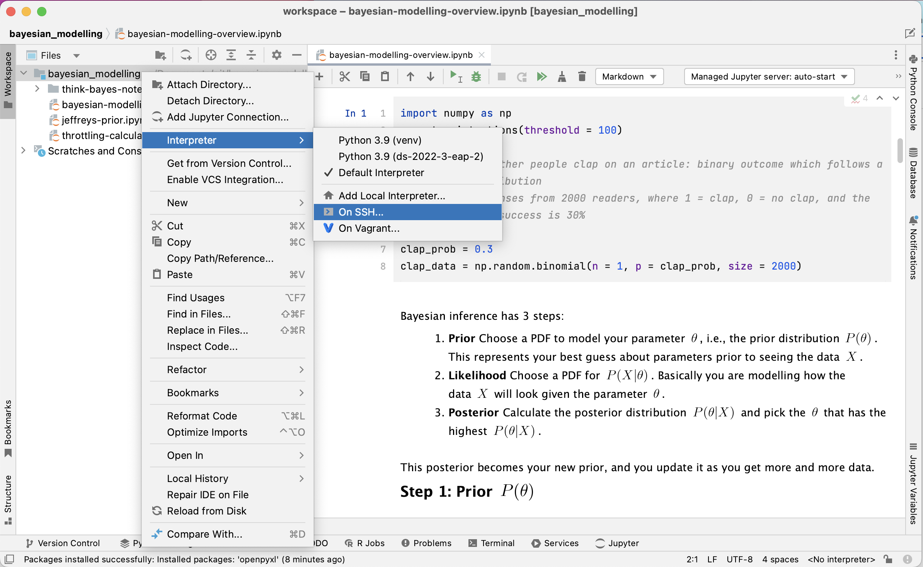The image size is (923, 567).
Task: Click Compare With... menu entry
Action: coord(228,534)
